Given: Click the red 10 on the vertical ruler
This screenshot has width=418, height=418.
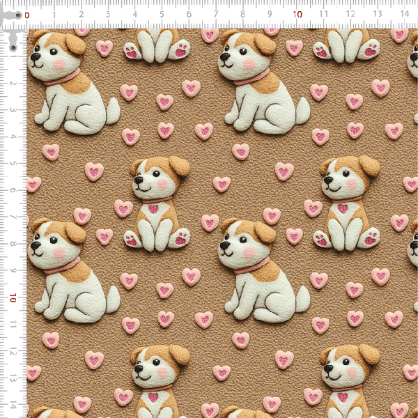Looking at the screenshot, I should tap(13, 298).
